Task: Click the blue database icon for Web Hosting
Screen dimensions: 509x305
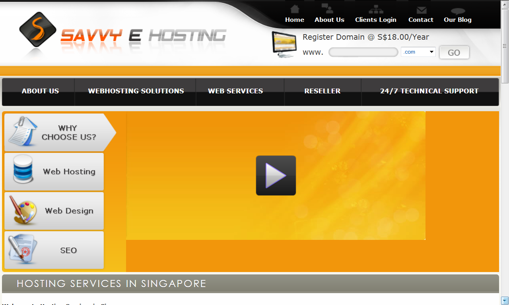Action: click(x=23, y=170)
